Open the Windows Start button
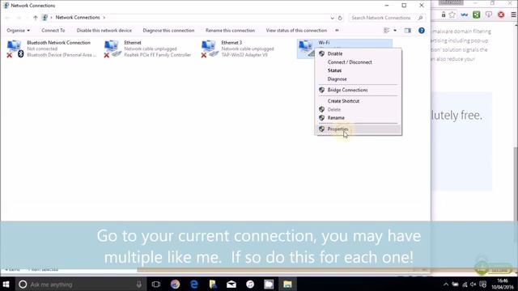Image resolution: width=518 pixels, height=291 pixels. pyautogui.click(x=6, y=284)
